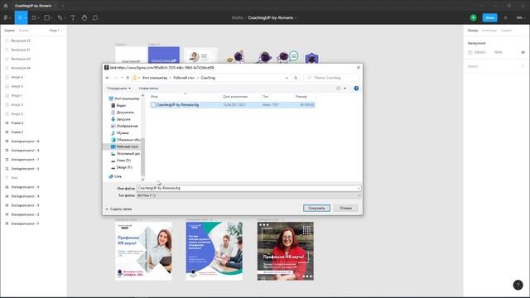Select the Pen tool in Figma

point(60,17)
